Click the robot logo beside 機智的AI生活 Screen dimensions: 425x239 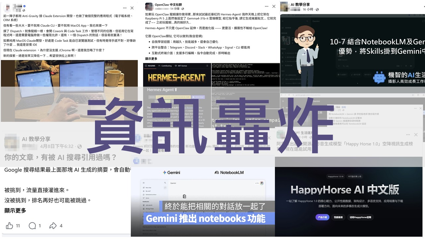click(379, 77)
